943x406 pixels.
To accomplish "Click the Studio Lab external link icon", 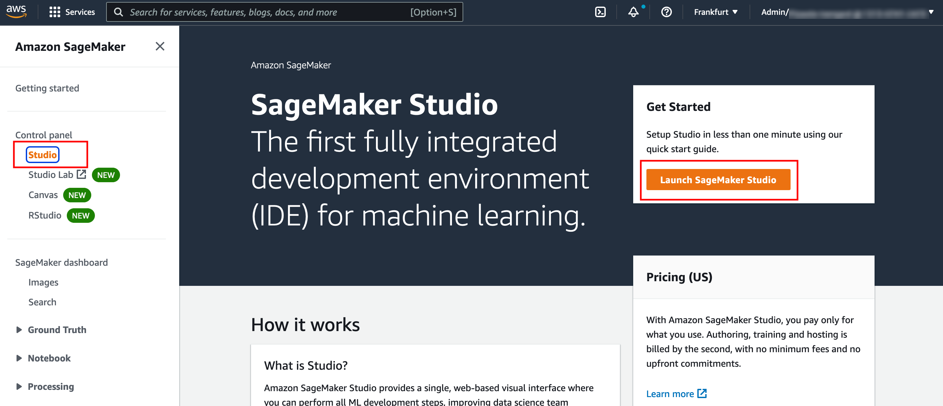I will tap(81, 174).
